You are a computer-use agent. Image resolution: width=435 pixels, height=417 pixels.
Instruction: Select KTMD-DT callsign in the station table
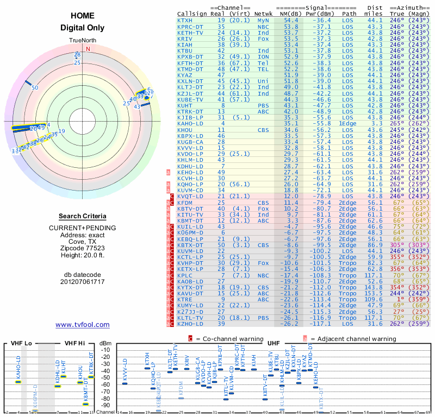click(x=190, y=69)
